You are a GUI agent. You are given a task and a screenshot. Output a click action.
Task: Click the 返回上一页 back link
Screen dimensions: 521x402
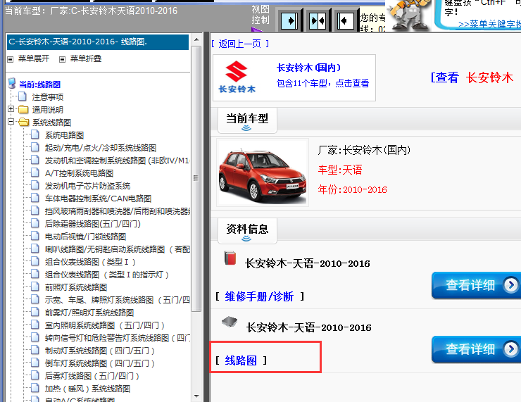[239, 44]
